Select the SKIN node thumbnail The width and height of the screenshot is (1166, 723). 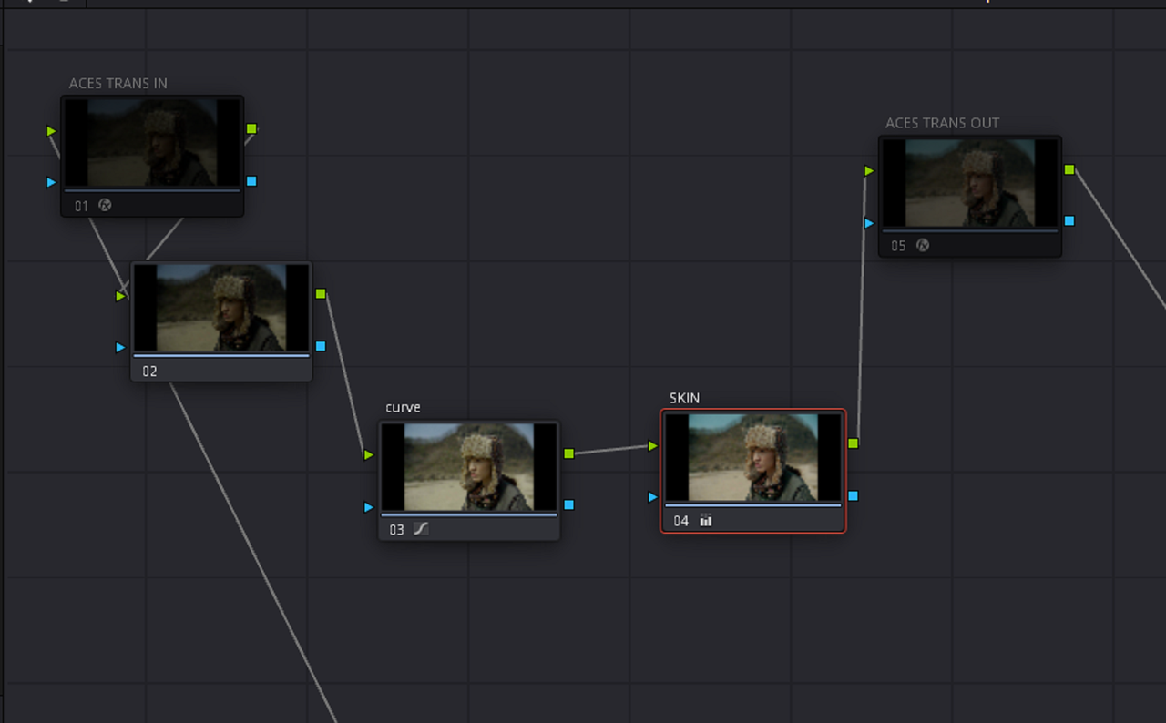(x=753, y=457)
